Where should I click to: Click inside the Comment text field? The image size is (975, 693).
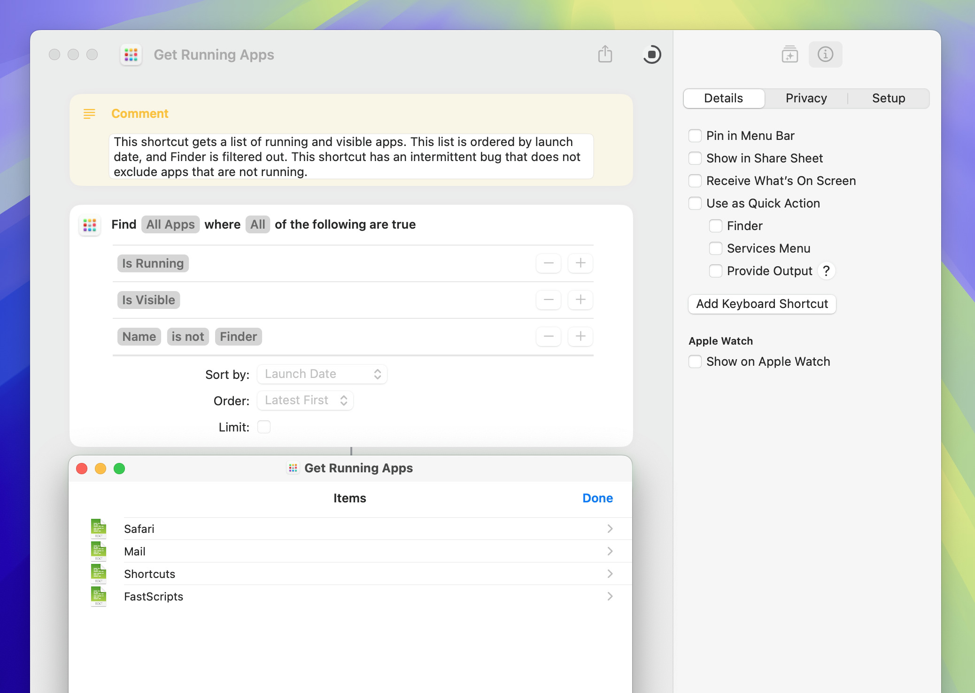click(351, 157)
